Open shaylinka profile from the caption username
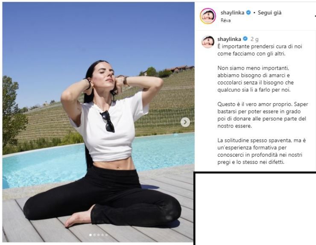The image size is (316, 245). [229, 39]
